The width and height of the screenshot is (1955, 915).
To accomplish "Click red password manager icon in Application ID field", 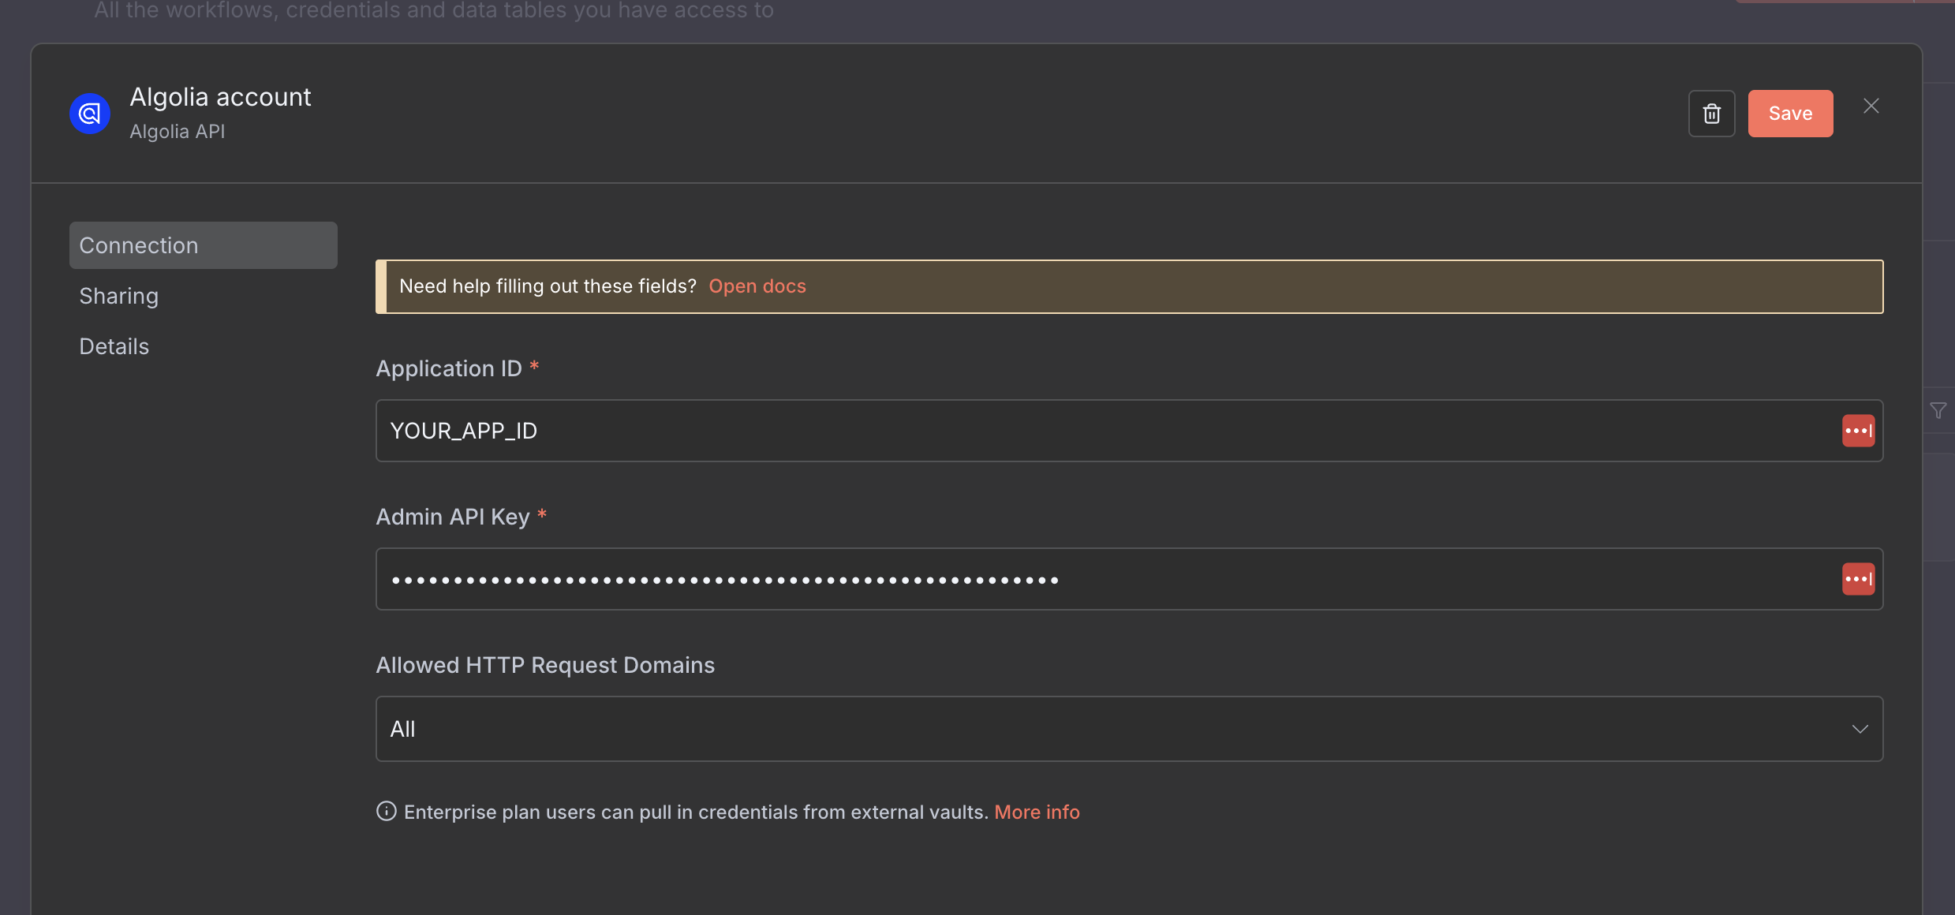I will (x=1858, y=431).
